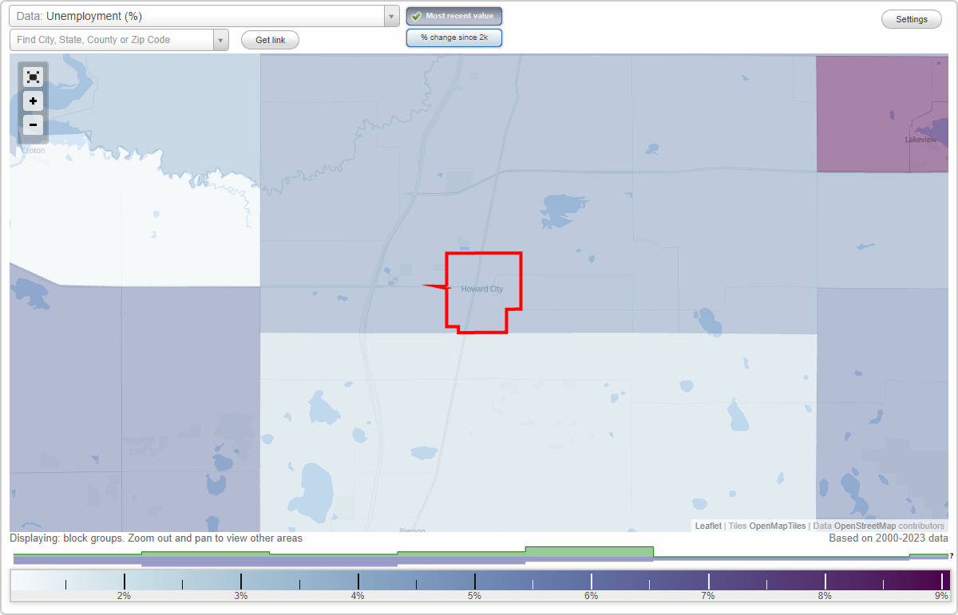The image size is (958, 615).
Task: Zoom in on the map
Action: pyautogui.click(x=33, y=101)
